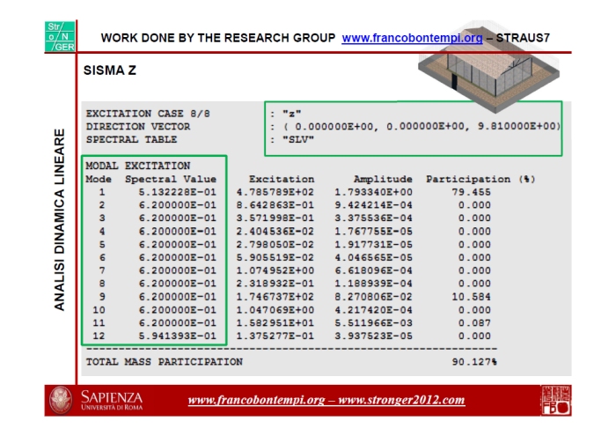
Task: Click the DIRECTION VECTOR values line
Action: (x=419, y=126)
